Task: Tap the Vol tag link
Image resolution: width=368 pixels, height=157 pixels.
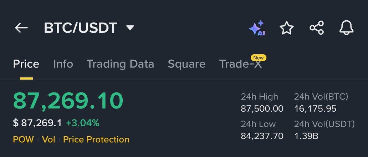Action: [x=48, y=140]
